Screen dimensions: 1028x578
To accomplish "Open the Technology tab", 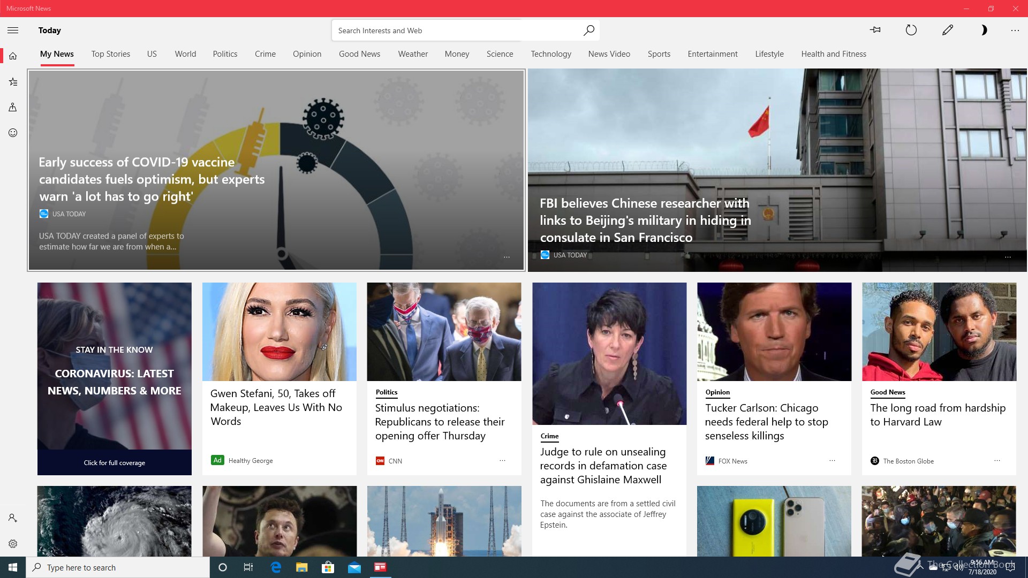I will (x=551, y=54).
